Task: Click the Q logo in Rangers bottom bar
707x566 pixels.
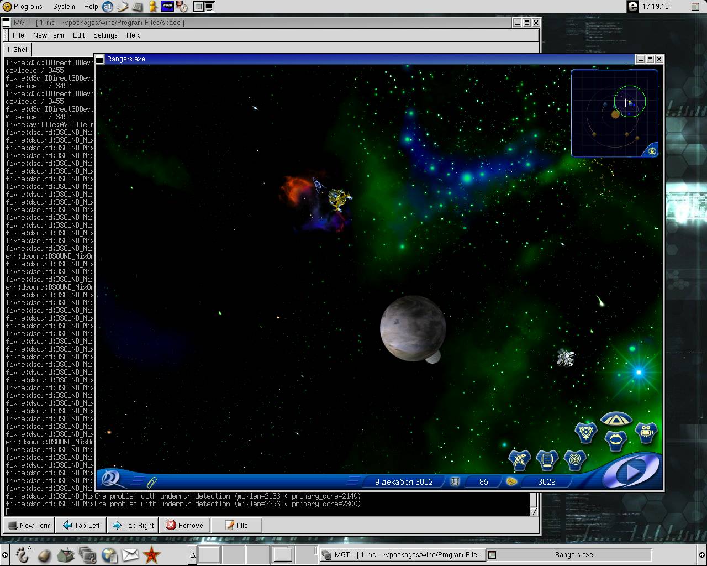Action: pyautogui.click(x=112, y=479)
